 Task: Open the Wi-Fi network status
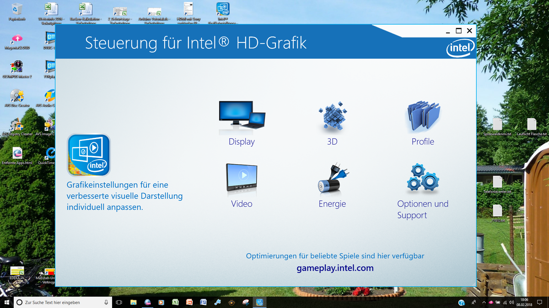(x=505, y=302)
